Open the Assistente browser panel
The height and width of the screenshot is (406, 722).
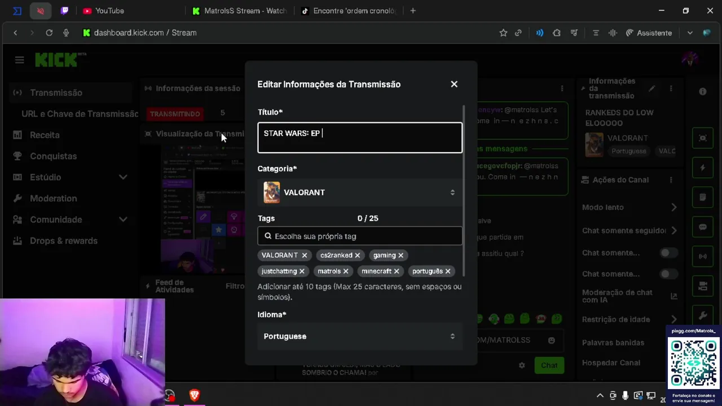[x=649, y=33]
